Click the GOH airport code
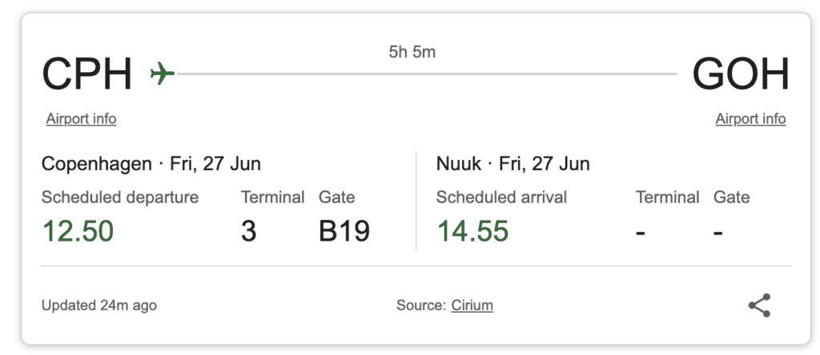Screen dimensions: 820x355 [741, 74]
